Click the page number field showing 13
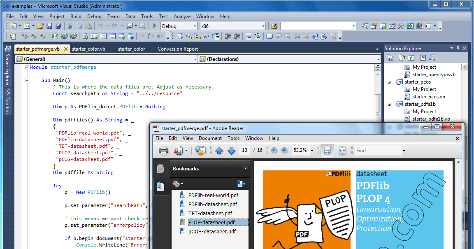This screenshot has width=474, height=249. pyautogui.click(x=244, y=151)
